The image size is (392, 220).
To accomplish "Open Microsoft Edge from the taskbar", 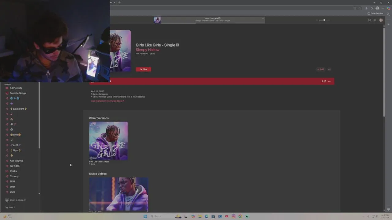I will (x=206, y=216).
